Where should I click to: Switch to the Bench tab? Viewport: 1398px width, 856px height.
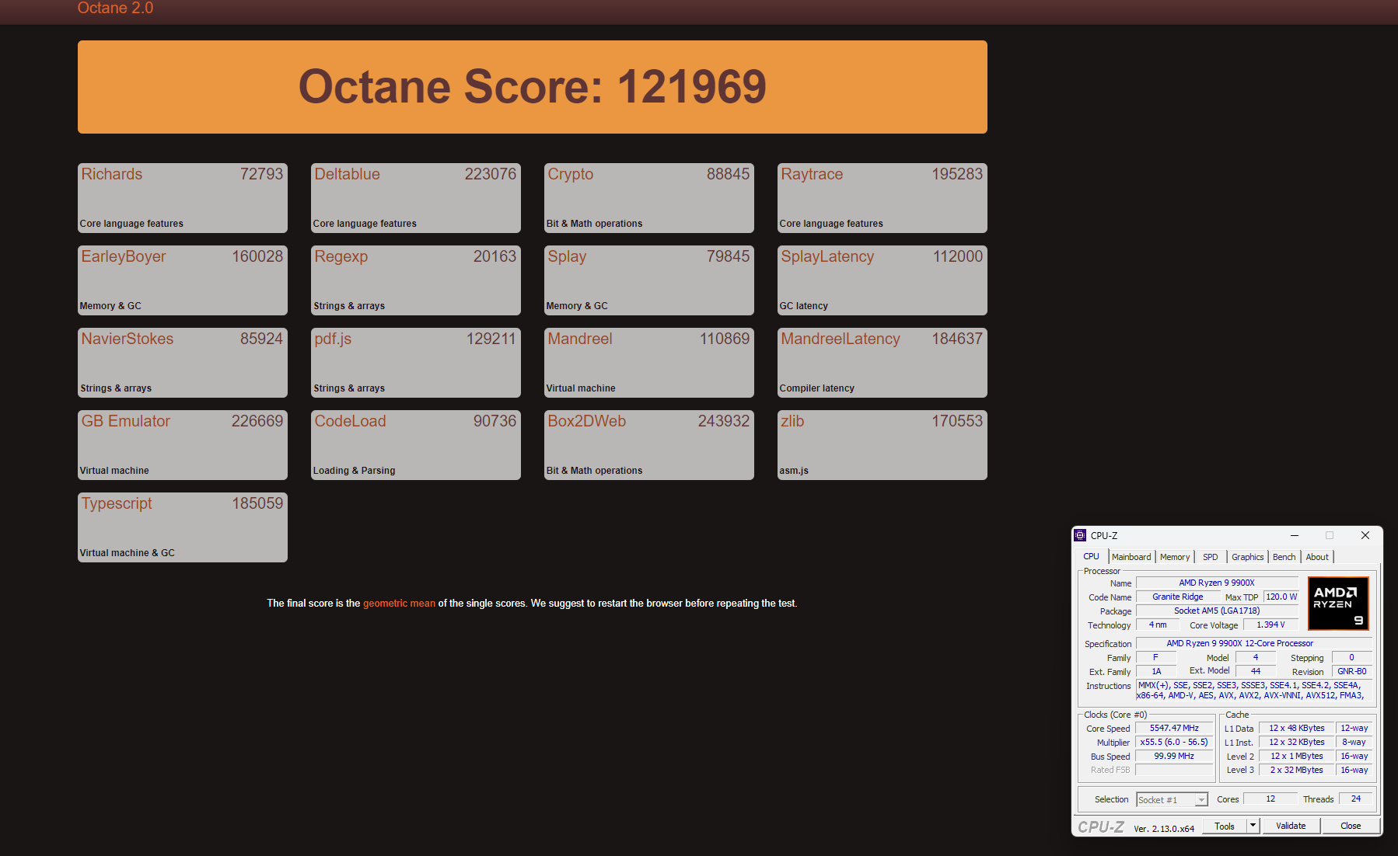point(1284,557)
